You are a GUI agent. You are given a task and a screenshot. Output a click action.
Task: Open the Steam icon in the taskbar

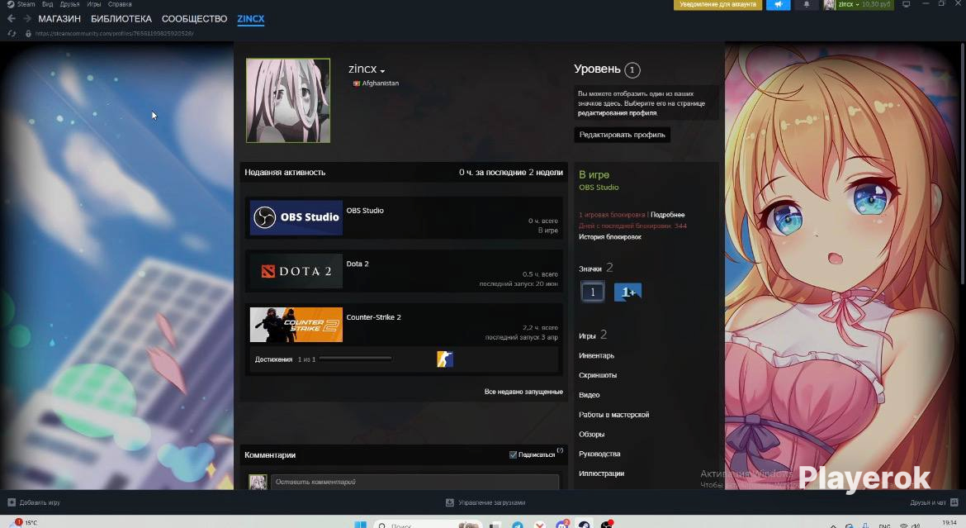(x=584, y=525)
